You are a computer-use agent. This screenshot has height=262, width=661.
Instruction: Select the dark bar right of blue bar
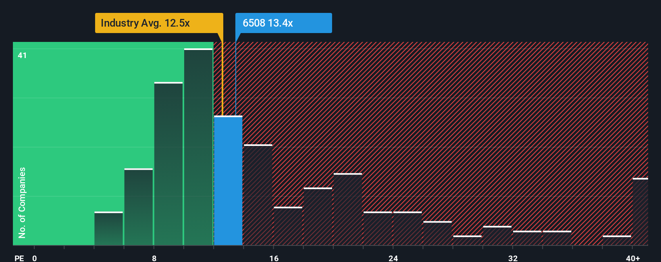(258, 195)
